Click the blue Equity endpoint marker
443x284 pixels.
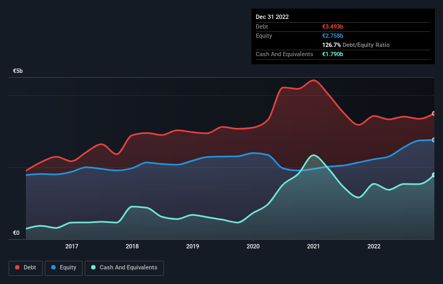[x=434, y=140]
